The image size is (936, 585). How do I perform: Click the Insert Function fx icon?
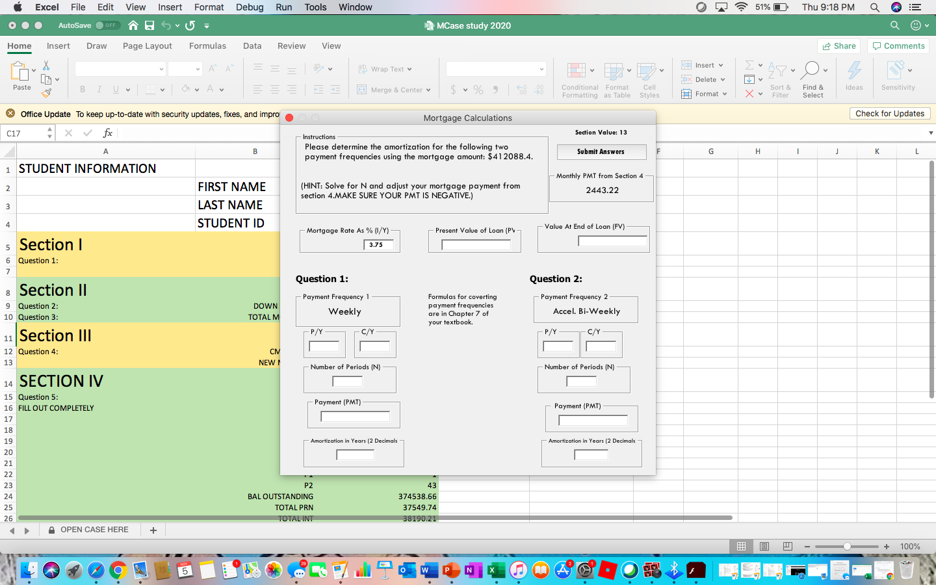coord(108,133)
